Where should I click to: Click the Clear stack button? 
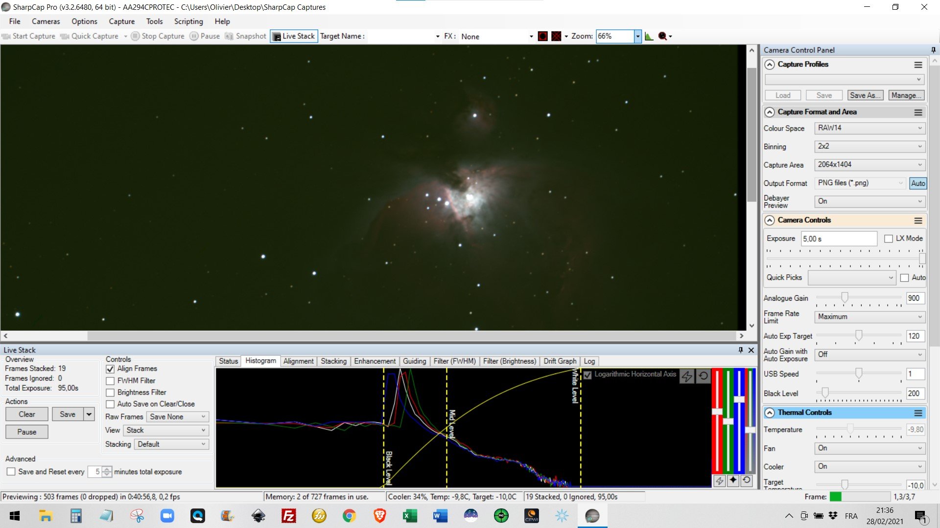coord(27,415)
